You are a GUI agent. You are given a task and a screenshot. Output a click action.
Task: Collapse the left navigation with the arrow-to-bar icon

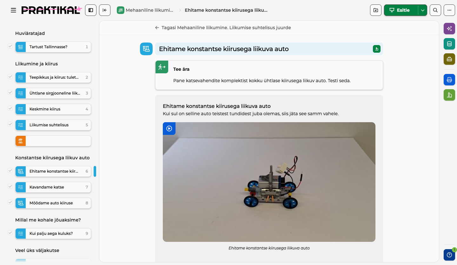click(105, 10)
